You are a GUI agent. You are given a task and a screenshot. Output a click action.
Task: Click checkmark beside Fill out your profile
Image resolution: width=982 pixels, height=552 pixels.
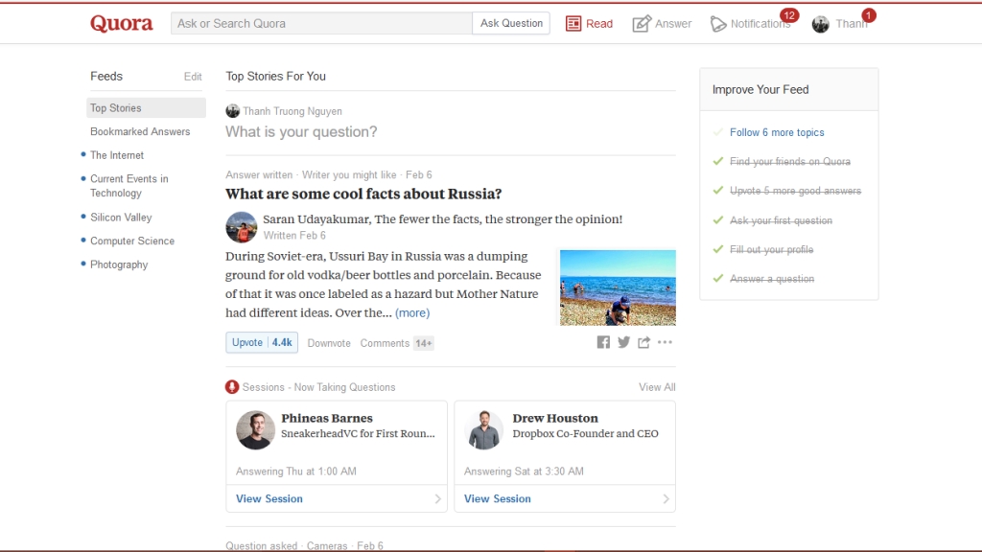717,249
